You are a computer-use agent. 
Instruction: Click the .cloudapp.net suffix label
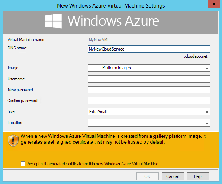coord(196,57)
